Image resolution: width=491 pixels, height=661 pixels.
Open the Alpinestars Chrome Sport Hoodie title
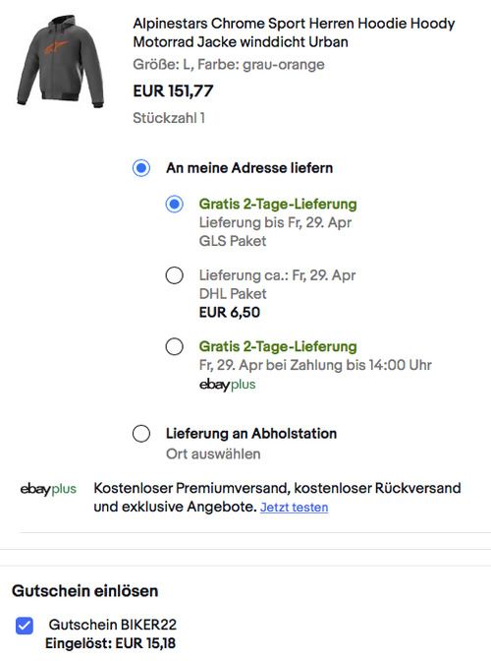point(294,32)
